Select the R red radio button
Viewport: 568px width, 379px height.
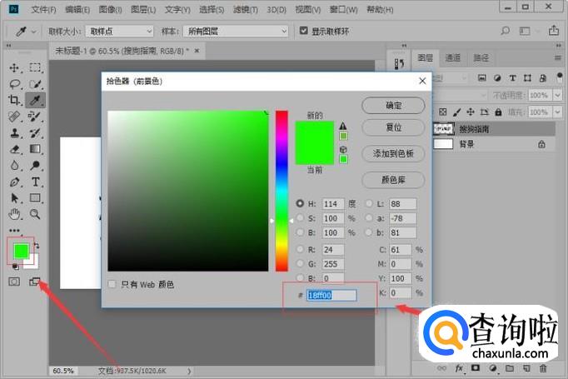coord(300,249)
